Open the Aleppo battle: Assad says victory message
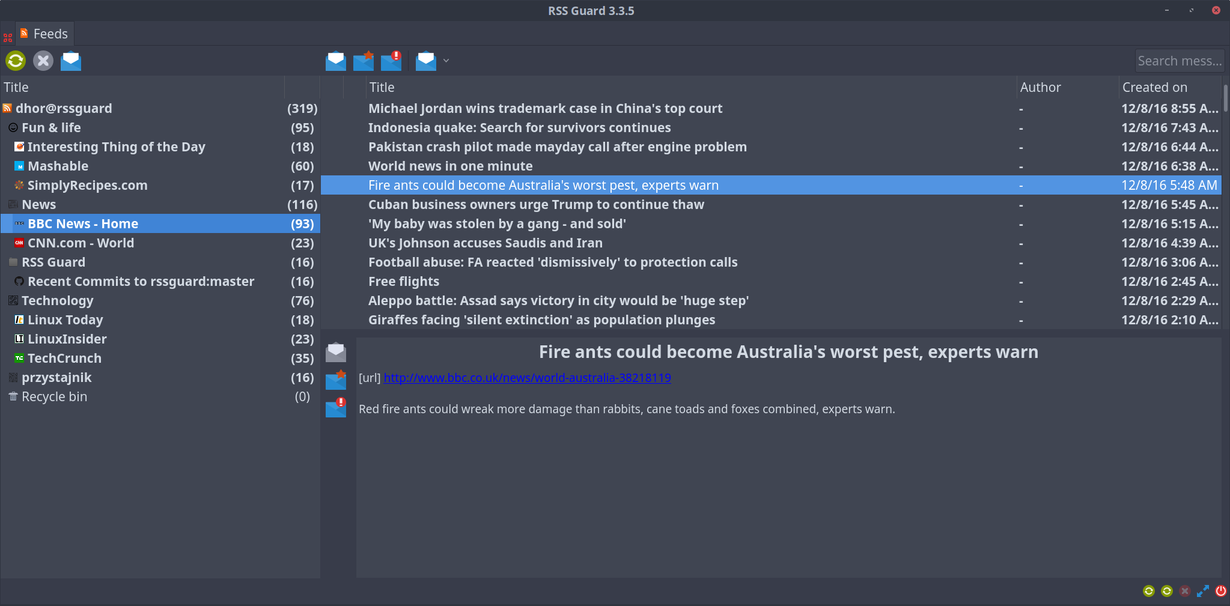 pyautogui.click(x=771, y=300)
